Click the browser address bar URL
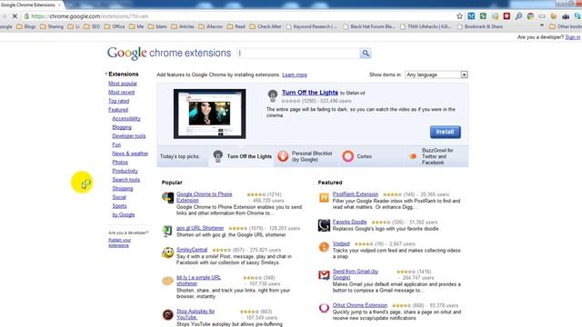This screenshot has height=327, width=582. (x=89, y=16)
